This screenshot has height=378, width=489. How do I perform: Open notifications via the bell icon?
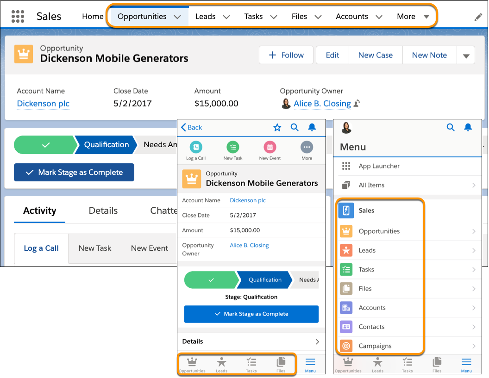click(x=311, y=128)
